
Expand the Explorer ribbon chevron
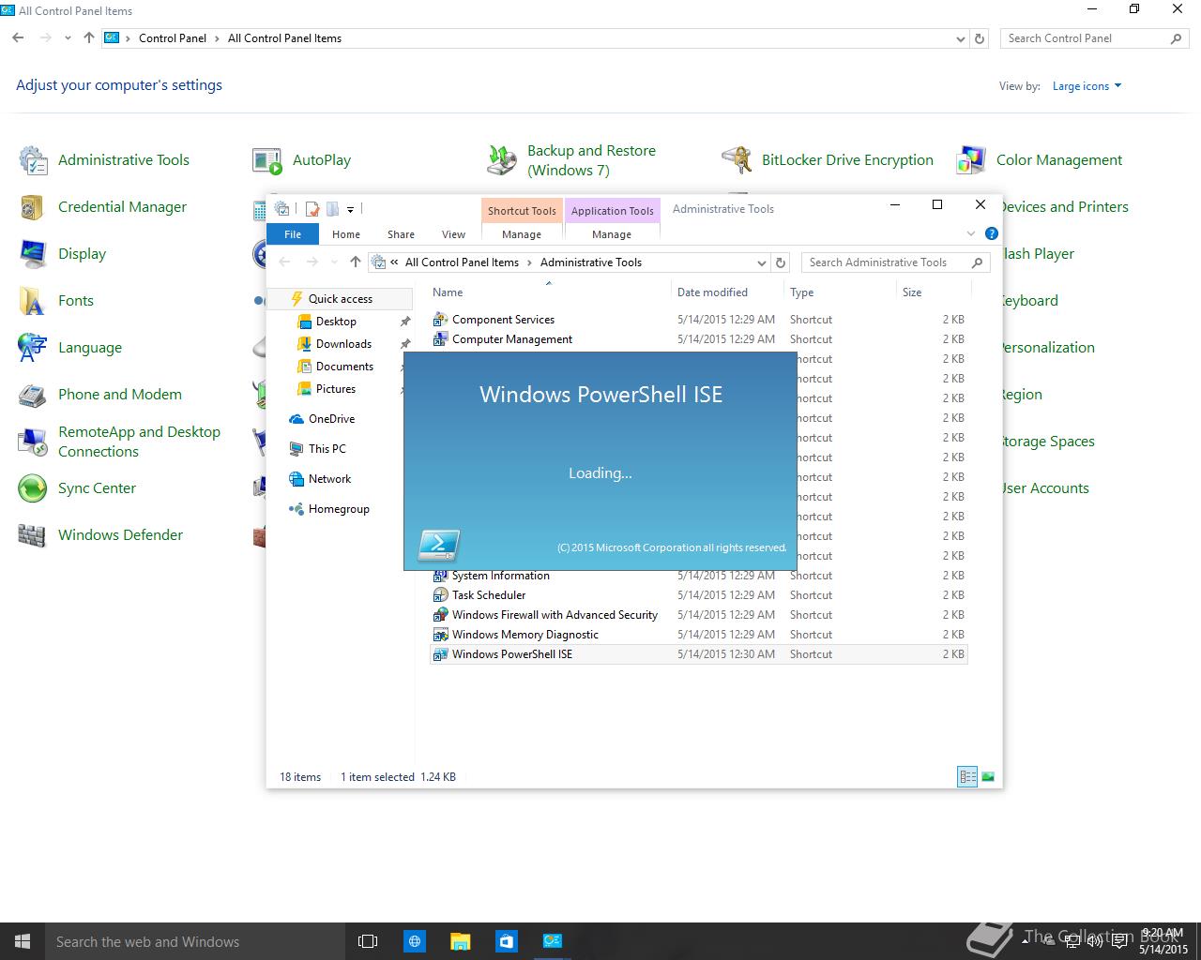click(971, 233)
